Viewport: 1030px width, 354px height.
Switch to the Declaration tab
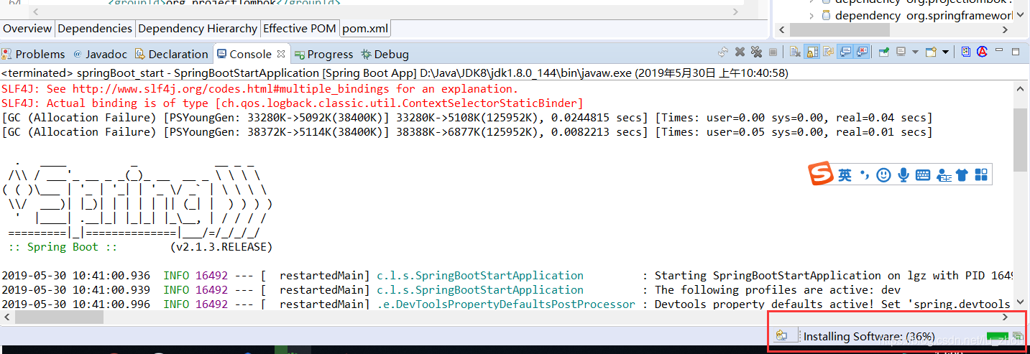171,54
